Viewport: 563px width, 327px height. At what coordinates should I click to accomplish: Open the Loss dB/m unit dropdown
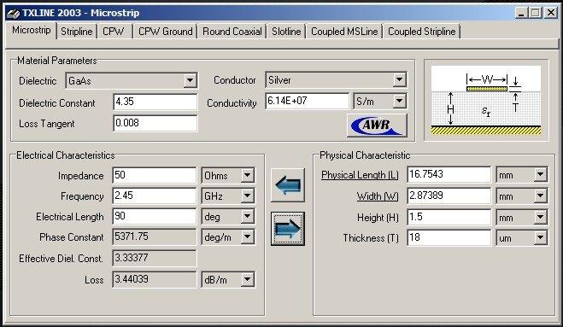(x=247, y=280)
